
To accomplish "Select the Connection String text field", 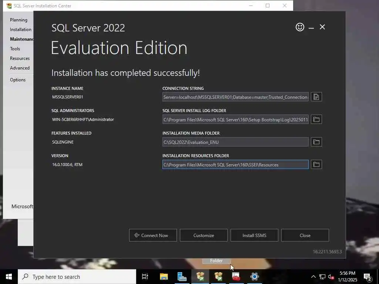I will (x=235, y=97).
